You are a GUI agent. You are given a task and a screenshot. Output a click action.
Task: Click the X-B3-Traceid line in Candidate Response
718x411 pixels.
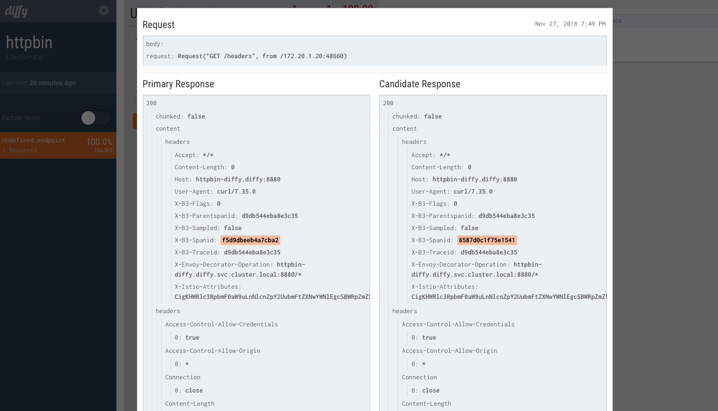click(x=464, y=252)
